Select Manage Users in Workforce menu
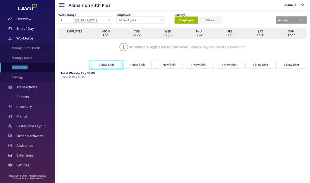 [22, 58]
